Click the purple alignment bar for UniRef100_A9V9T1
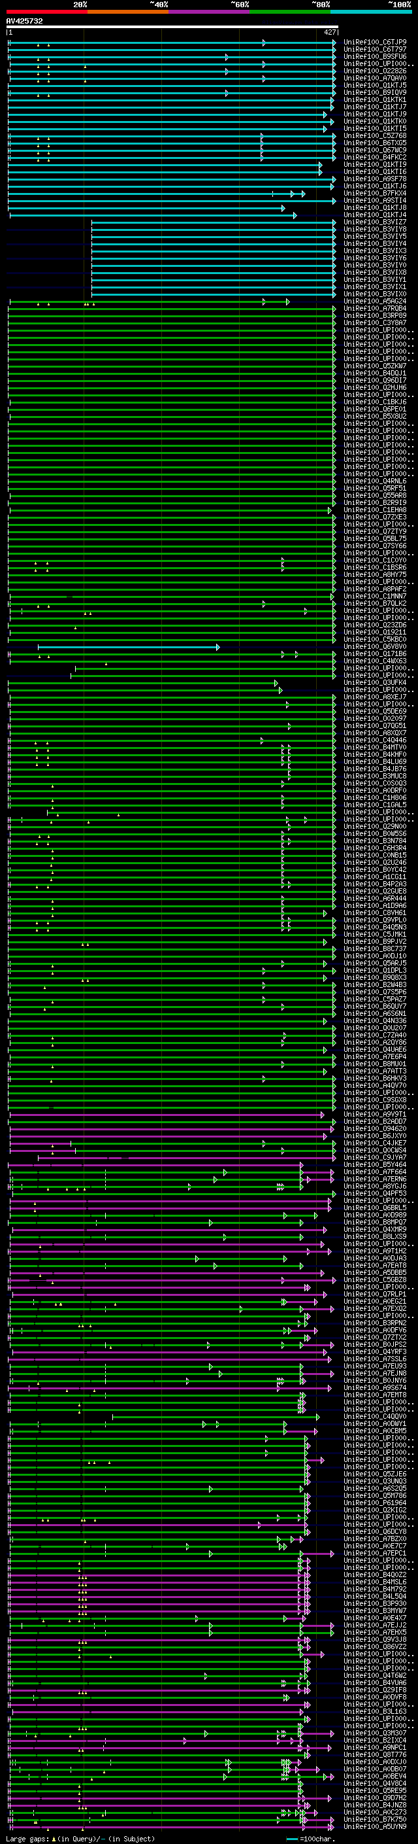Viewport: 418px width, 1844px height. point(167,1115)
